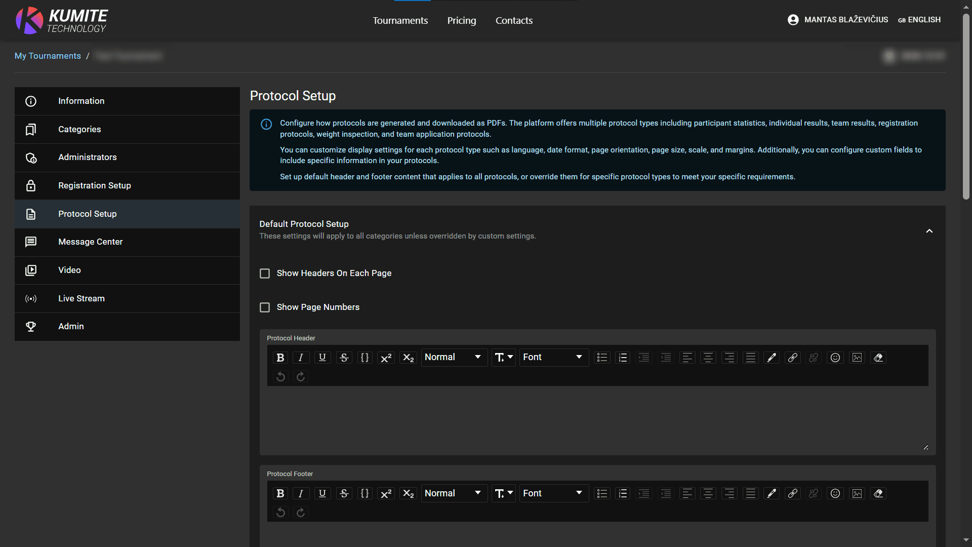Open the Font dropdown in Protocol Footer
Image resolution: width=972 pixels, height=547 pixels.
[x=553, y=493]
